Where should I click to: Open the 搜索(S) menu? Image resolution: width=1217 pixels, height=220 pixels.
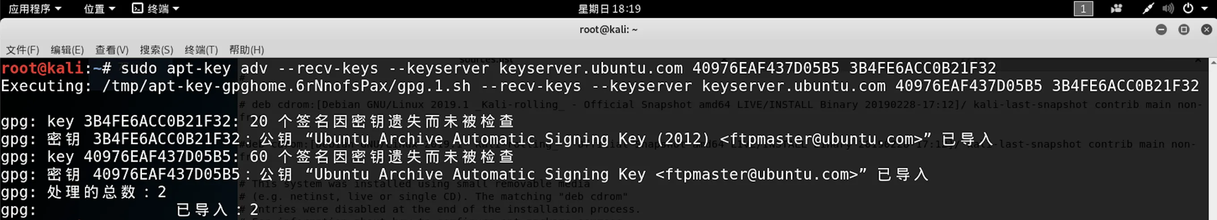156,49
